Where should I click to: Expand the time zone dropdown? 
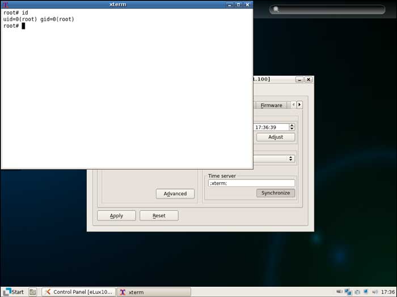[x=292, y=159]
